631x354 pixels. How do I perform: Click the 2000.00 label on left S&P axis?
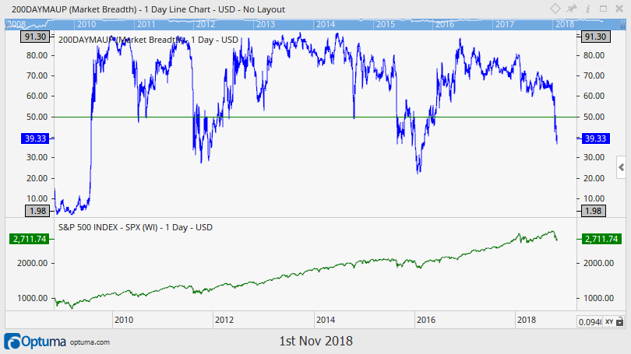tap(32, 263)
